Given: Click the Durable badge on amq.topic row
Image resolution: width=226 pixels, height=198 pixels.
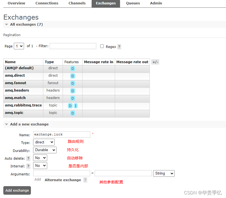Looking at the screenshot, I should (x=72, y=113).
